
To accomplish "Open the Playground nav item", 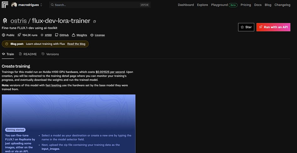I will [x=219, y=5].
